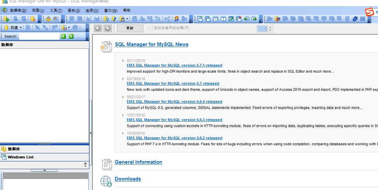Open dropdown beside database checkmark icon
The image size is (378, 190).
(x=69, y=28)
